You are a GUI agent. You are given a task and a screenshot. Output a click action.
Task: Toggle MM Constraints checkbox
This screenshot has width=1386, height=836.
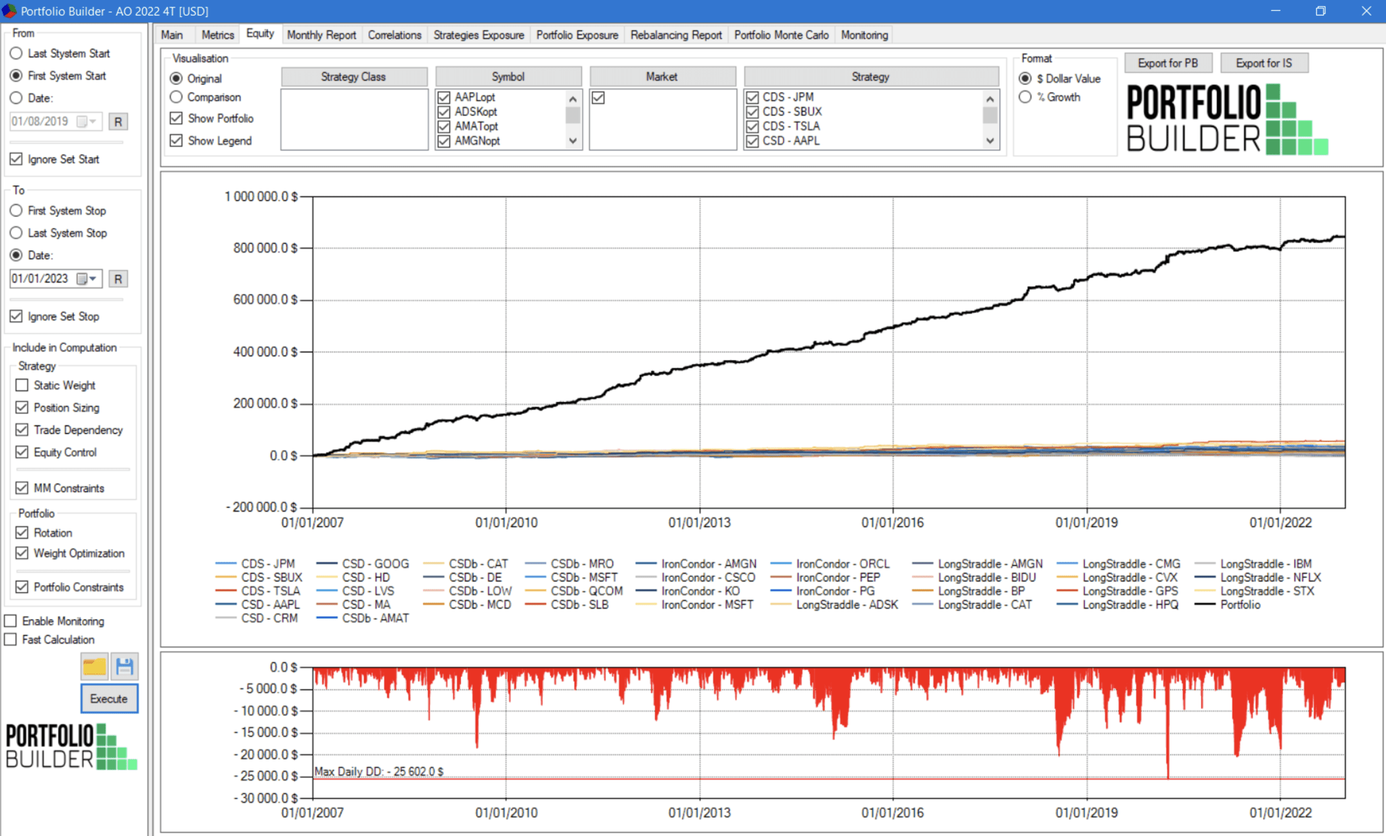pos(22,488)
